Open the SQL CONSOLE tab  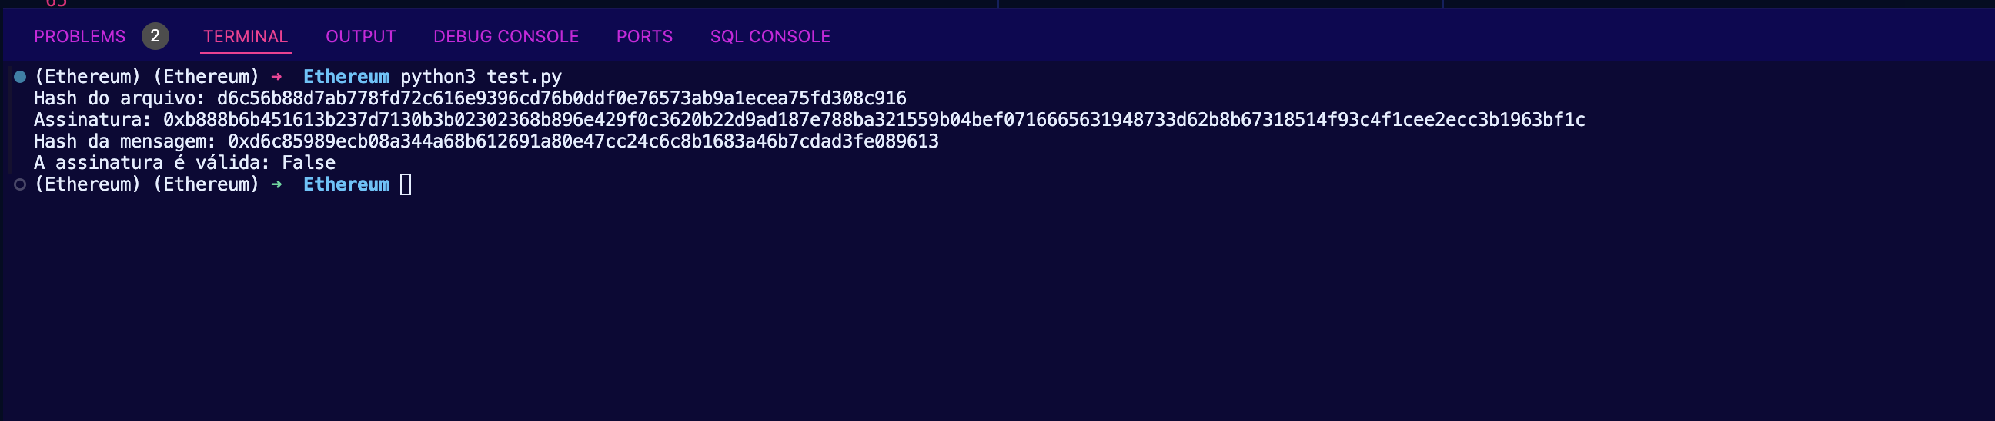pyautogui.click(x=770, y=36)
